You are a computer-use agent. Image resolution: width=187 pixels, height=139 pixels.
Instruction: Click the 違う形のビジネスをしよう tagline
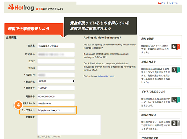click(49, 9)
